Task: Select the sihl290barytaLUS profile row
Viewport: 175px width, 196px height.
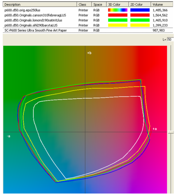Action: pyautogui.click(x=88, y=25)
